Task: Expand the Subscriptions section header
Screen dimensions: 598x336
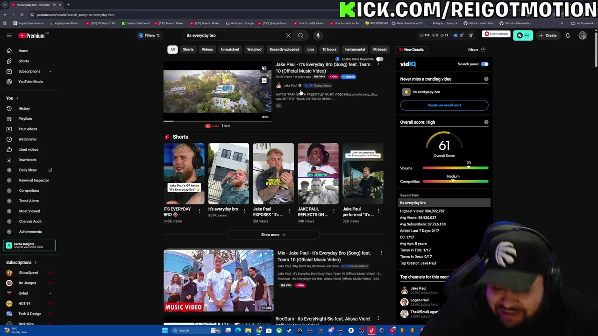Action: click(x=21, y=262)
